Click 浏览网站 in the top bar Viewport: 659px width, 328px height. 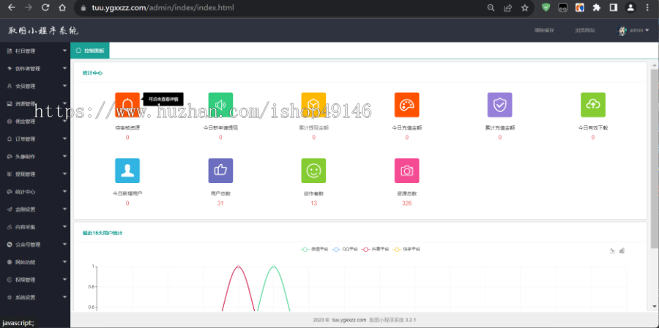[585, 31]
